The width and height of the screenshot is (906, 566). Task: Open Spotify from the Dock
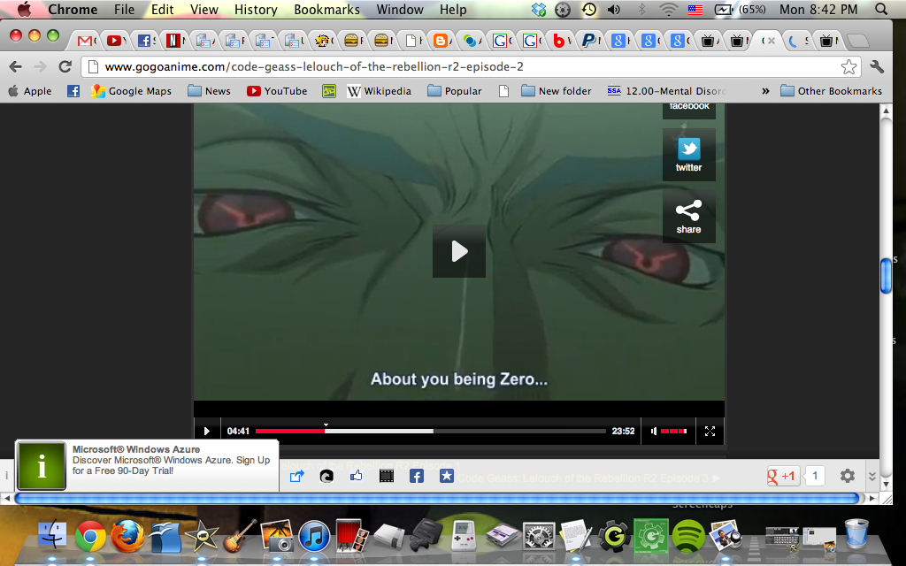[x=688, y=535]
